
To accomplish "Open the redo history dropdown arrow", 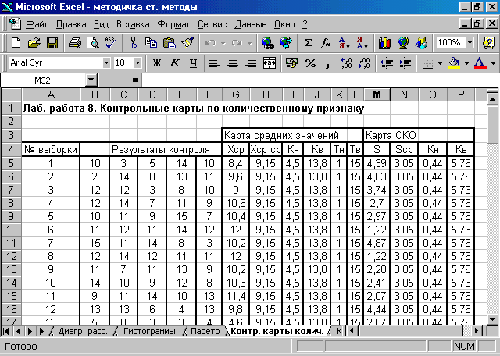I will [x=250, y=43].
